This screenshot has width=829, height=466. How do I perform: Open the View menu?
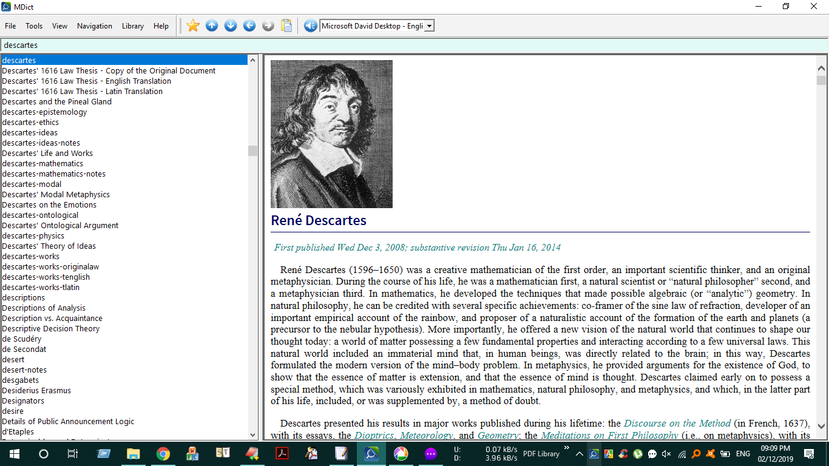pos(59,26)
